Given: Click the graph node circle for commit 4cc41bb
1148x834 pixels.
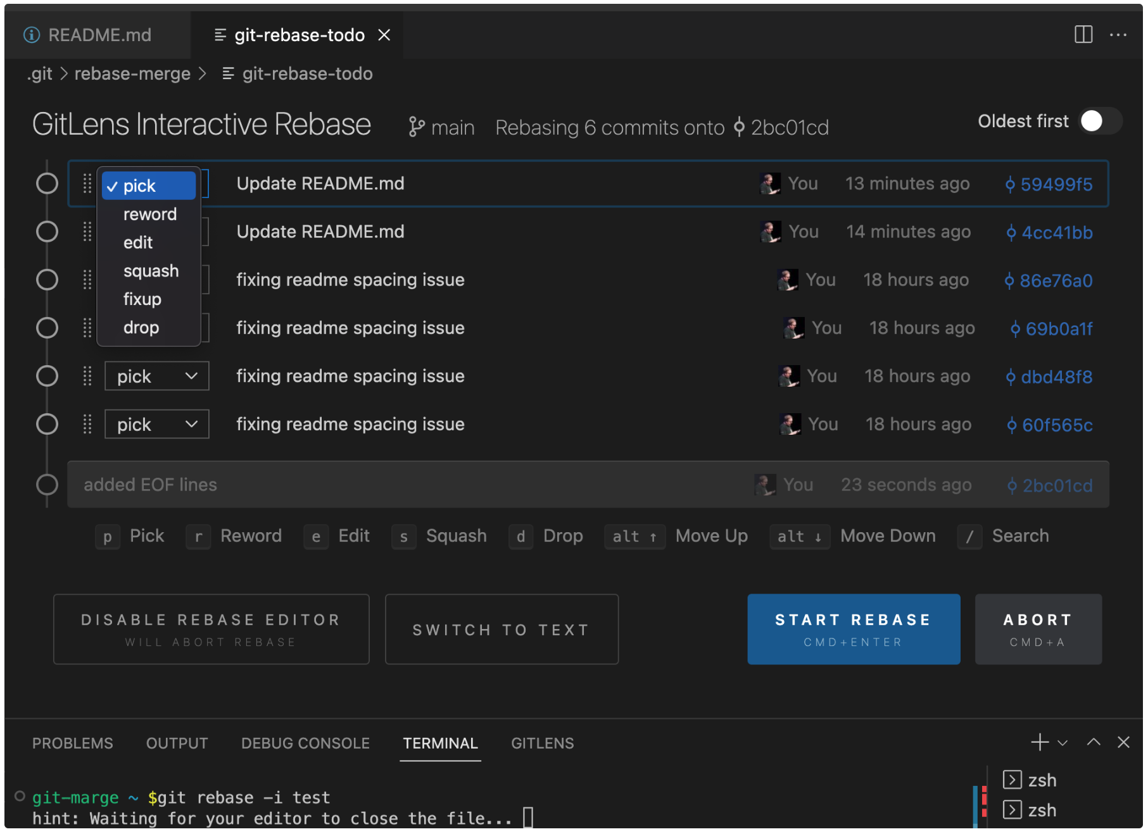Looking at the screenshot, I should 47,232.
